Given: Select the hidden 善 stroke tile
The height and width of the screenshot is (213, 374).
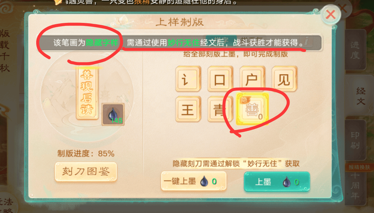Looking at the screenshot, I should [252, 109].
